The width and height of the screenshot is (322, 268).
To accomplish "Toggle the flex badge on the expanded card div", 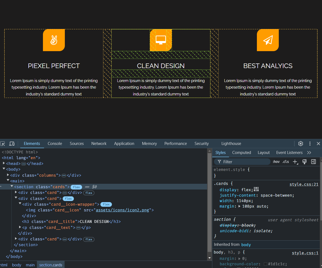I will [x=68, y=199].
